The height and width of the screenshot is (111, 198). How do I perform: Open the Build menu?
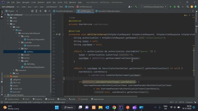coord(49,2)
